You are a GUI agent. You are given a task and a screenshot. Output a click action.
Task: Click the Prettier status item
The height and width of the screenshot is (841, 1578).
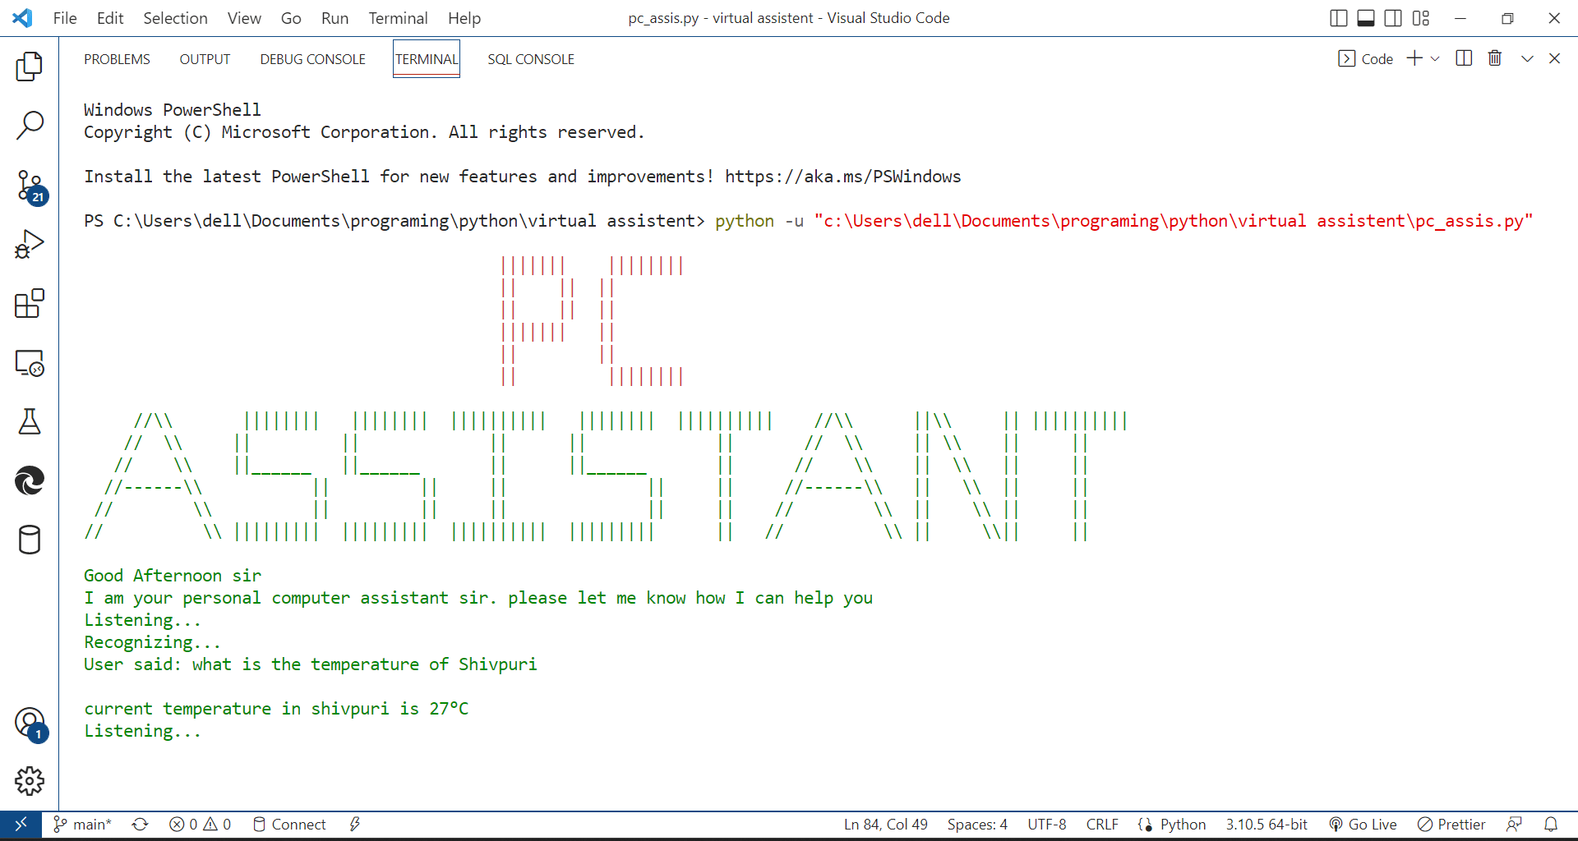[x=1451, y=824]
